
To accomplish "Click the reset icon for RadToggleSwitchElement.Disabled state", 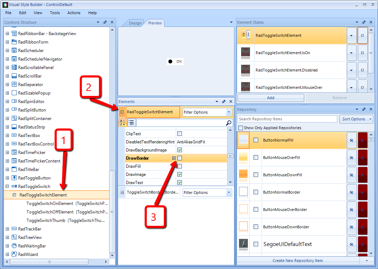I will pyautogui.click(x=362, y=70).
